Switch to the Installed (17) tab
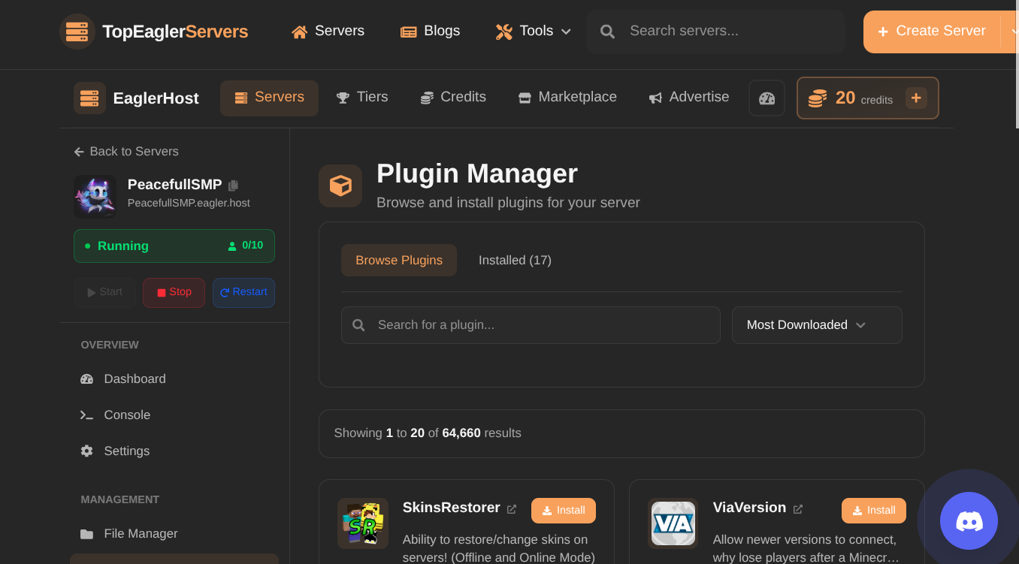Screen dimensions: 1019x564 point(515,261)
